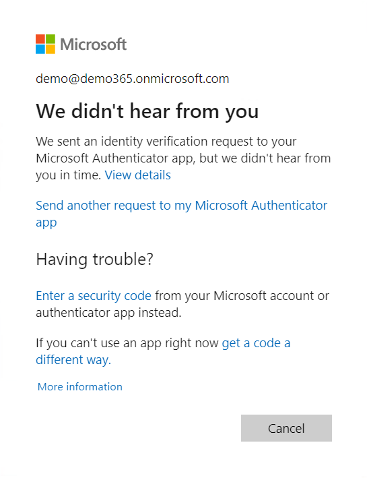The image size is (367, 478).
Task: Click the "Having trouble?" heading
Action: (94, 260)
